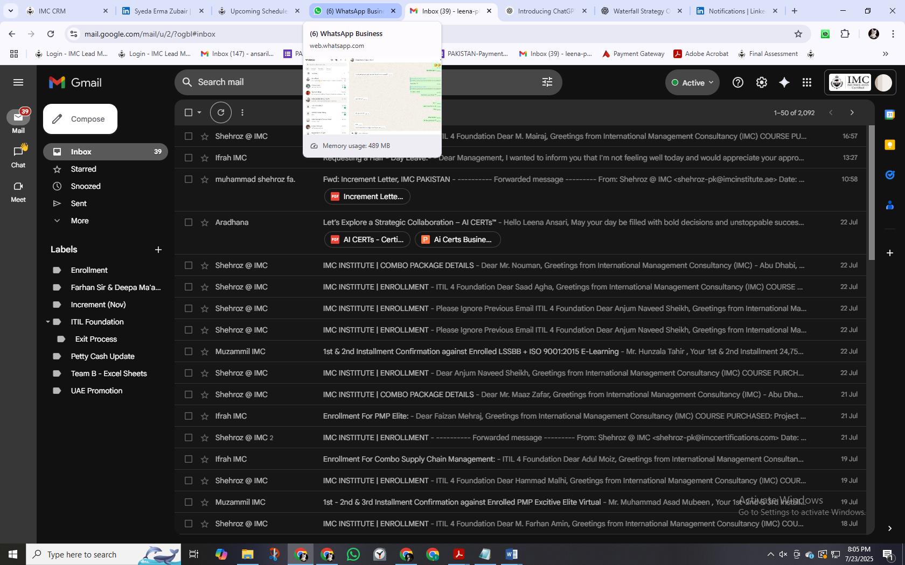Show more bookmarks chevron
905x565 pixels.
click(885, 54)
